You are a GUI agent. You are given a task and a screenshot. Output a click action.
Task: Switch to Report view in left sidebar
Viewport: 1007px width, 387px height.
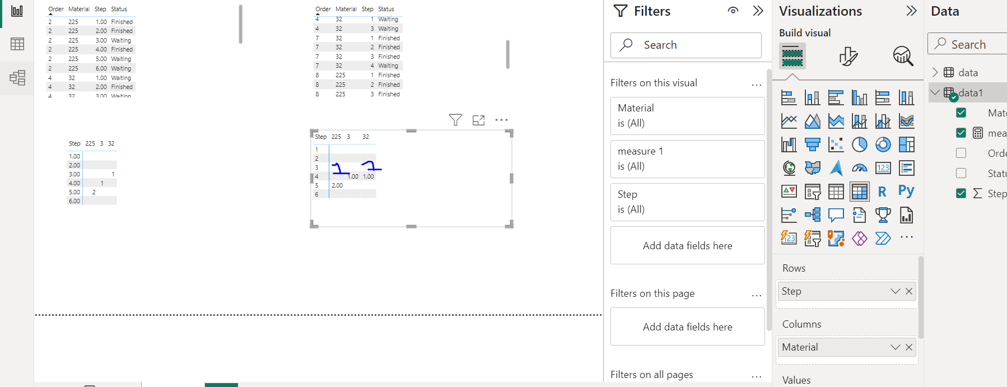click(x=17, y=11)
